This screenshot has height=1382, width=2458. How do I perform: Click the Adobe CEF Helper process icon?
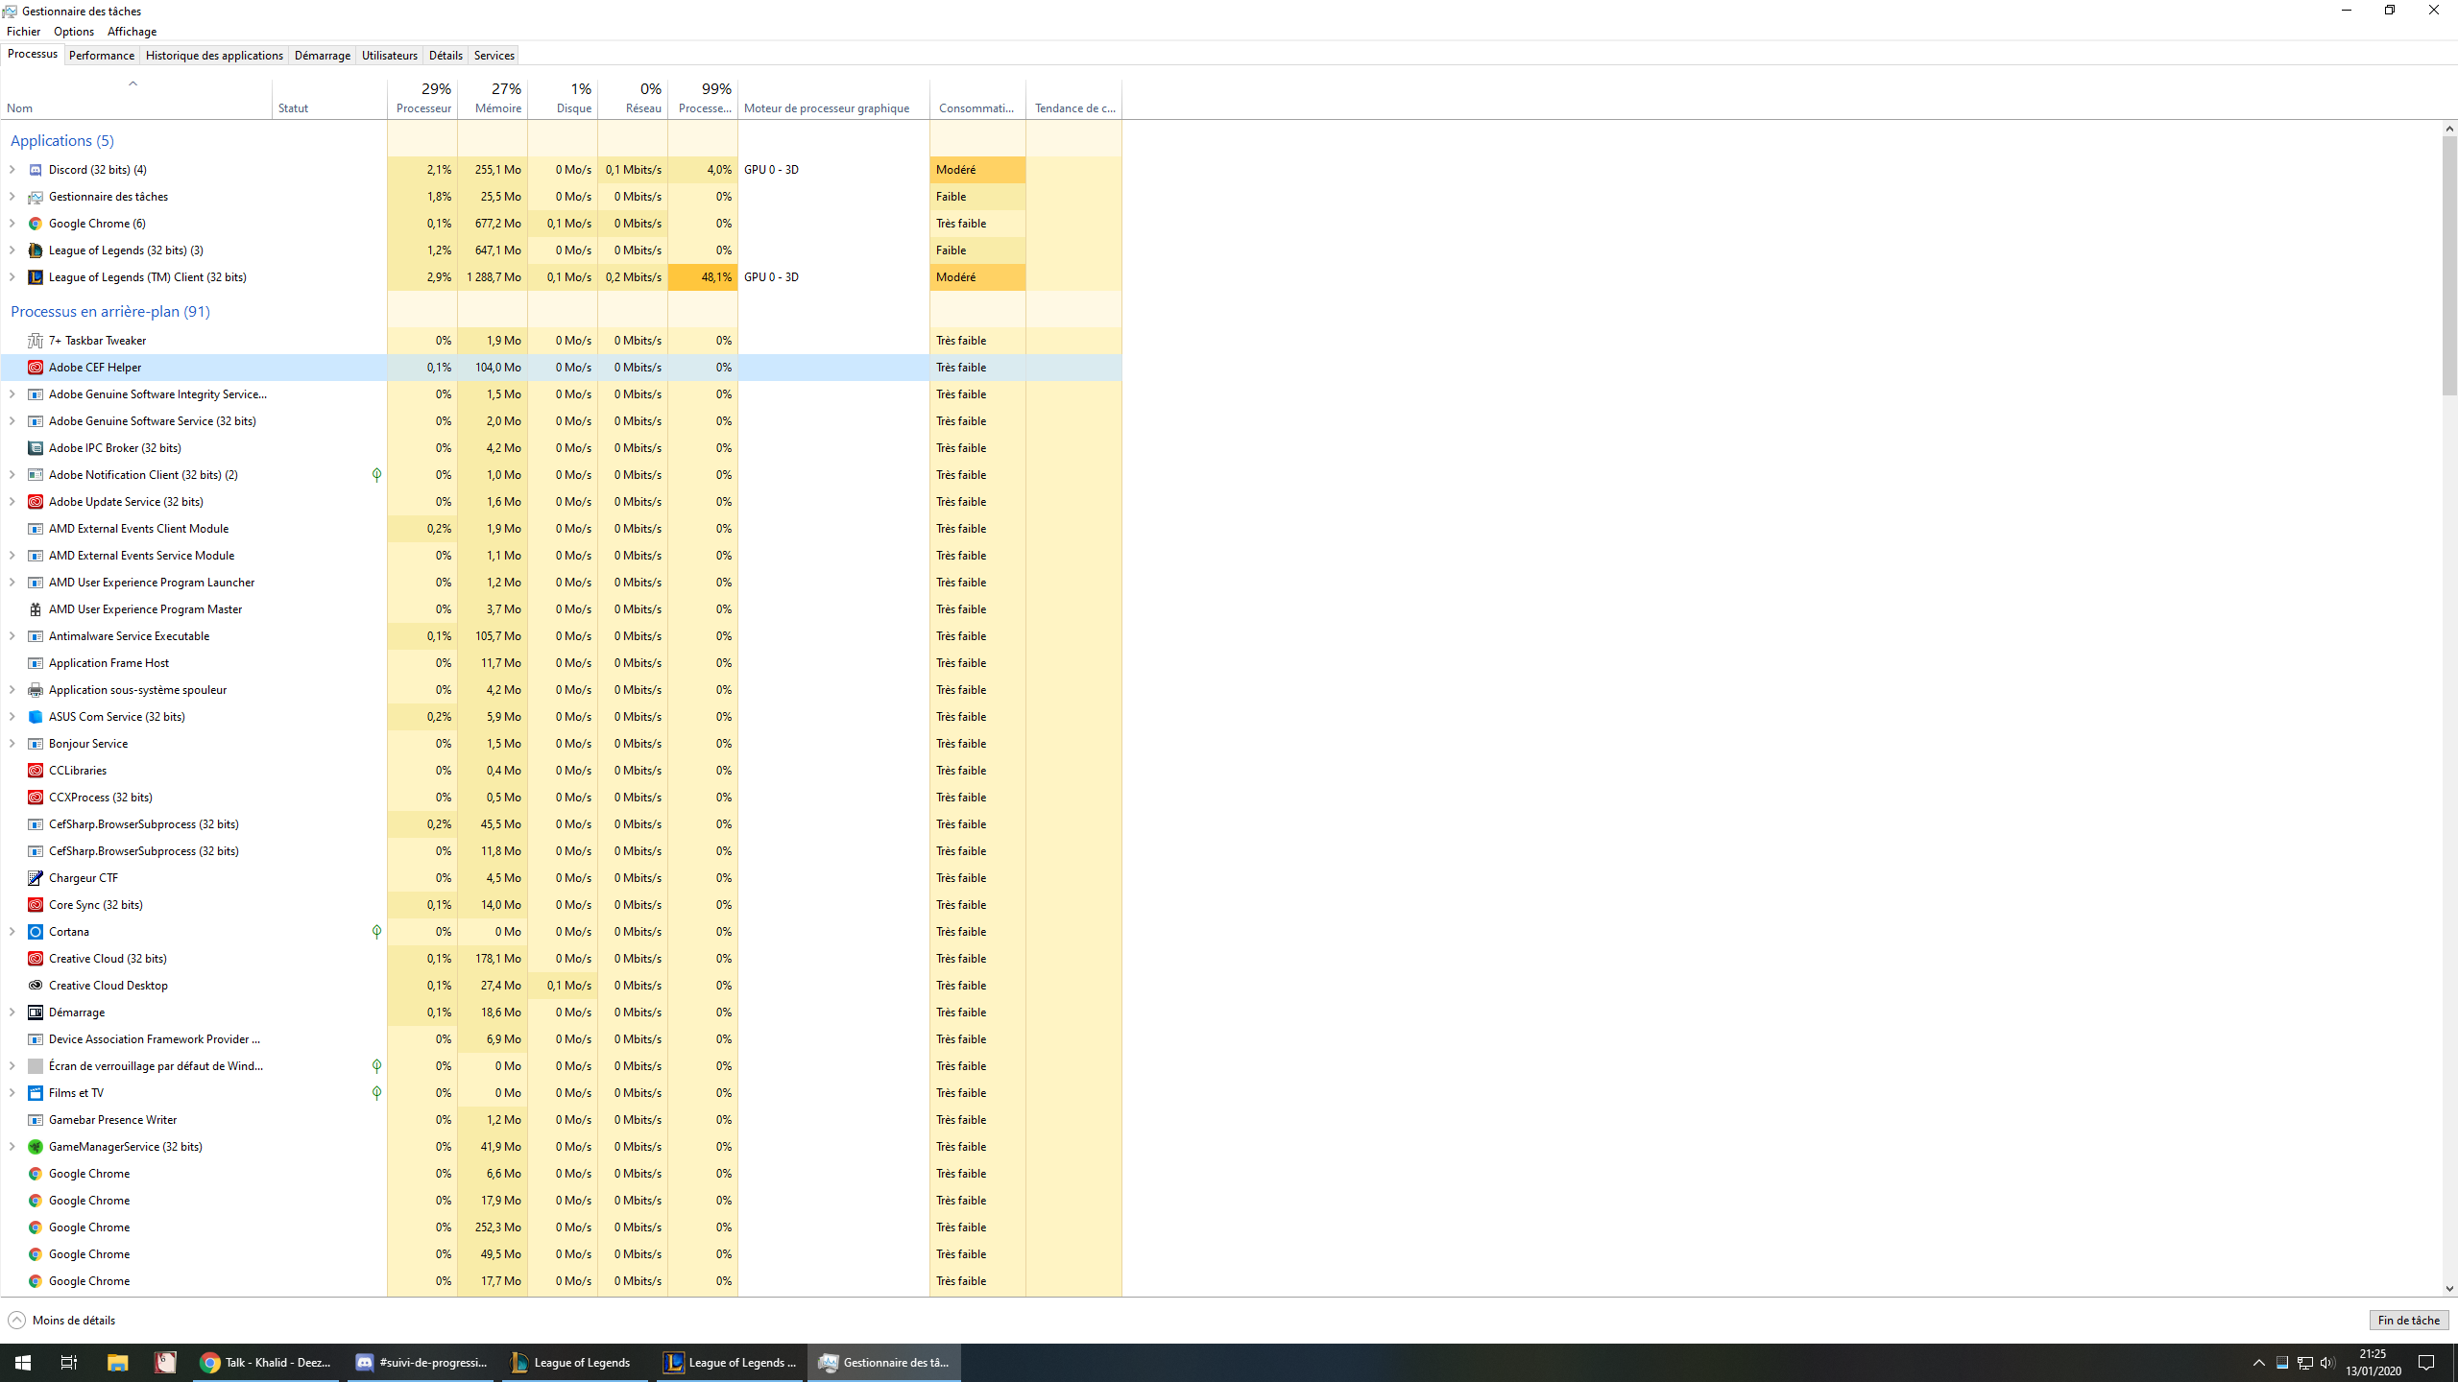(x=36, y=368)
